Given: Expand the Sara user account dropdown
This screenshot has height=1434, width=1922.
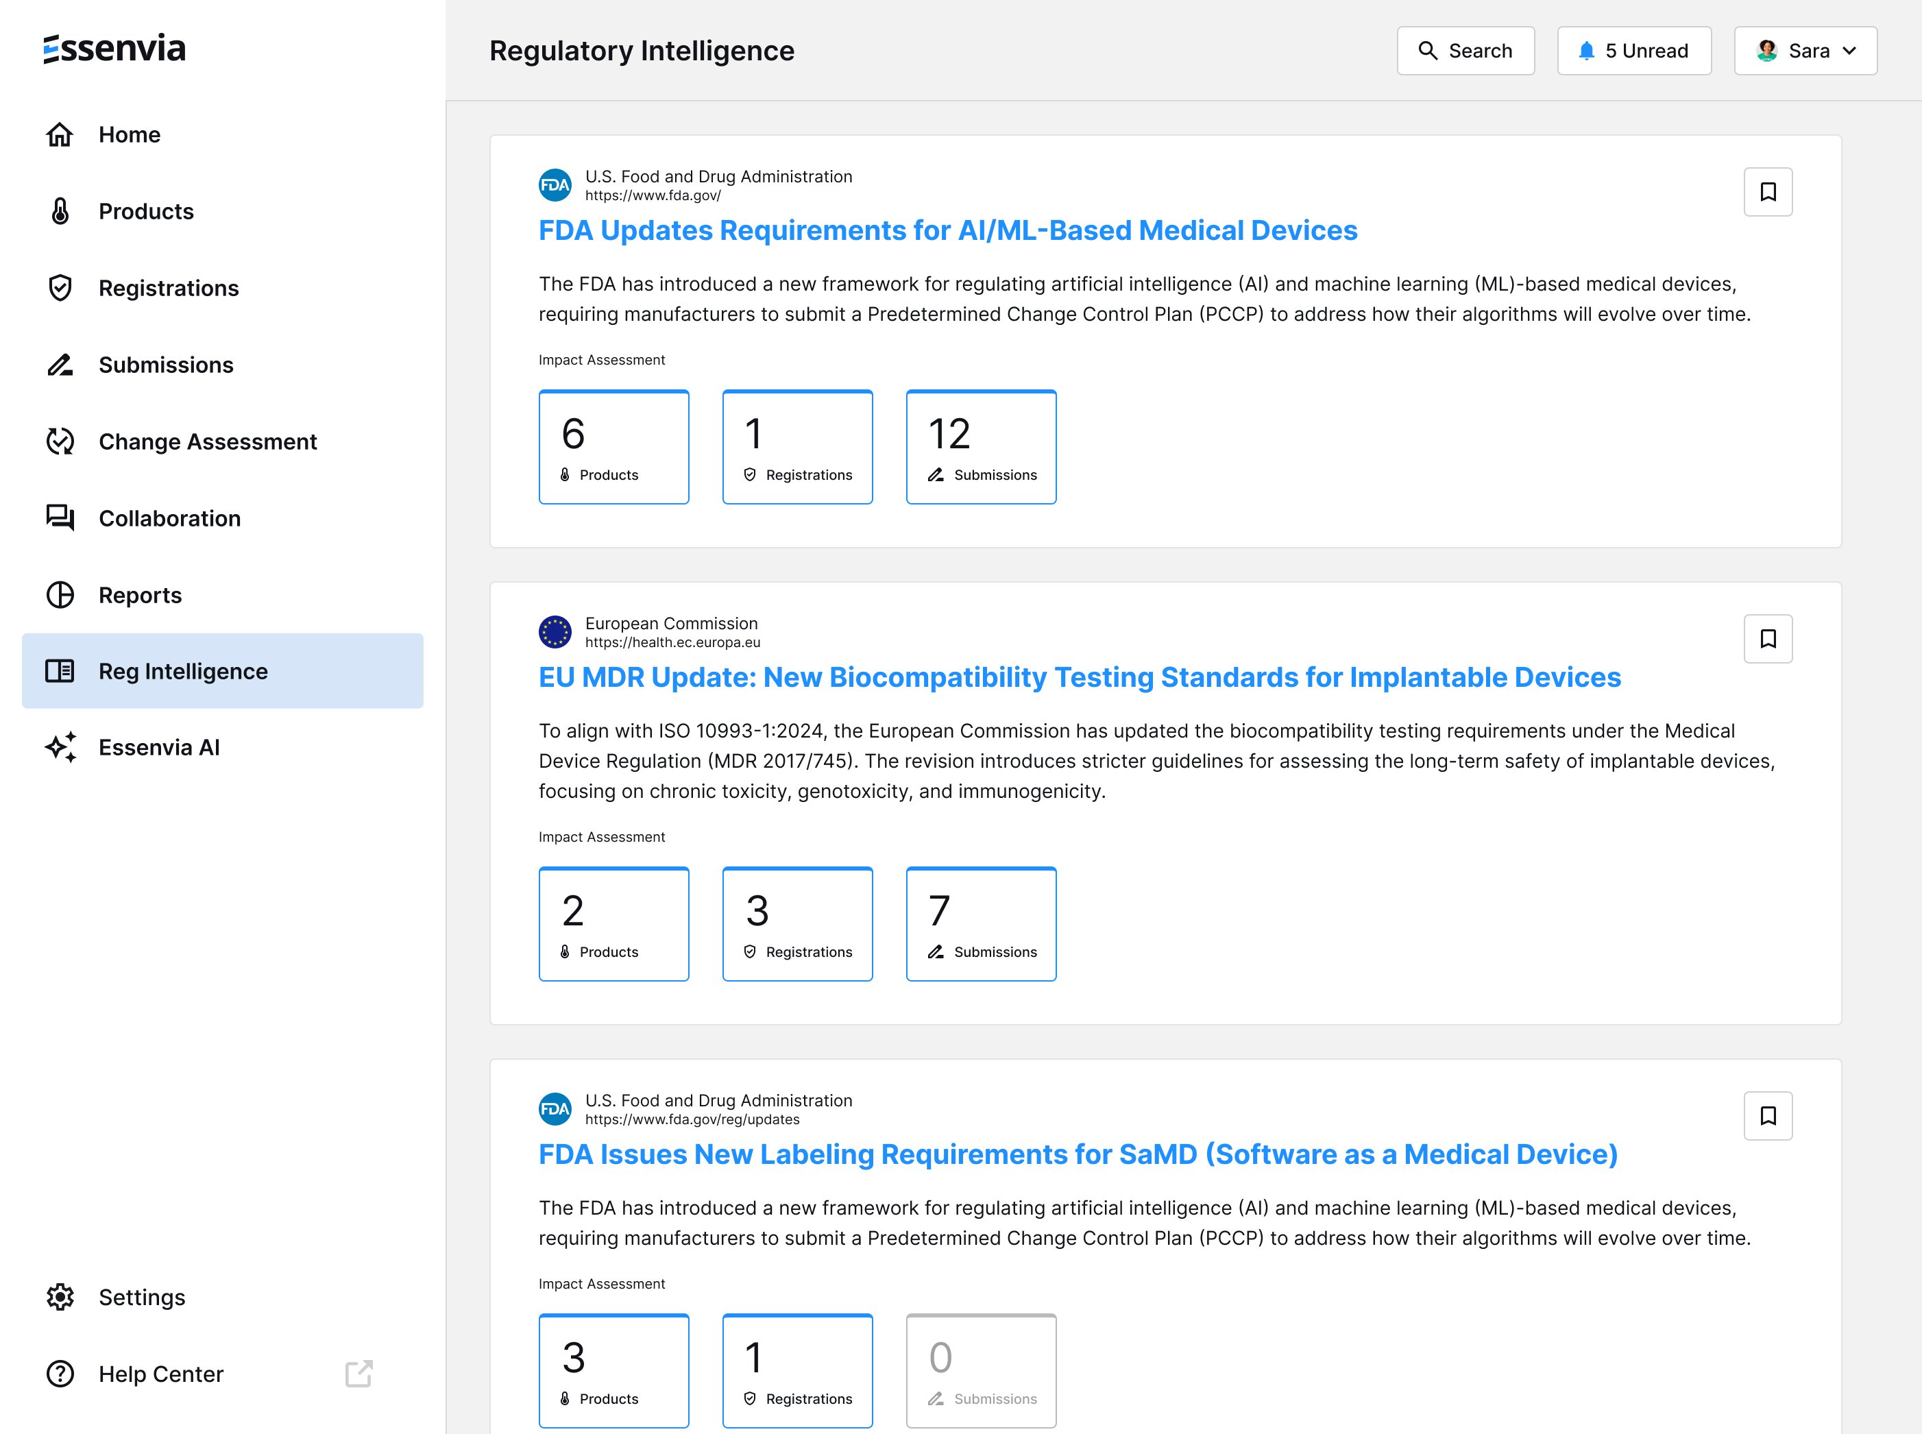Looking at the screenshot, I should [x=1805, y=51].
